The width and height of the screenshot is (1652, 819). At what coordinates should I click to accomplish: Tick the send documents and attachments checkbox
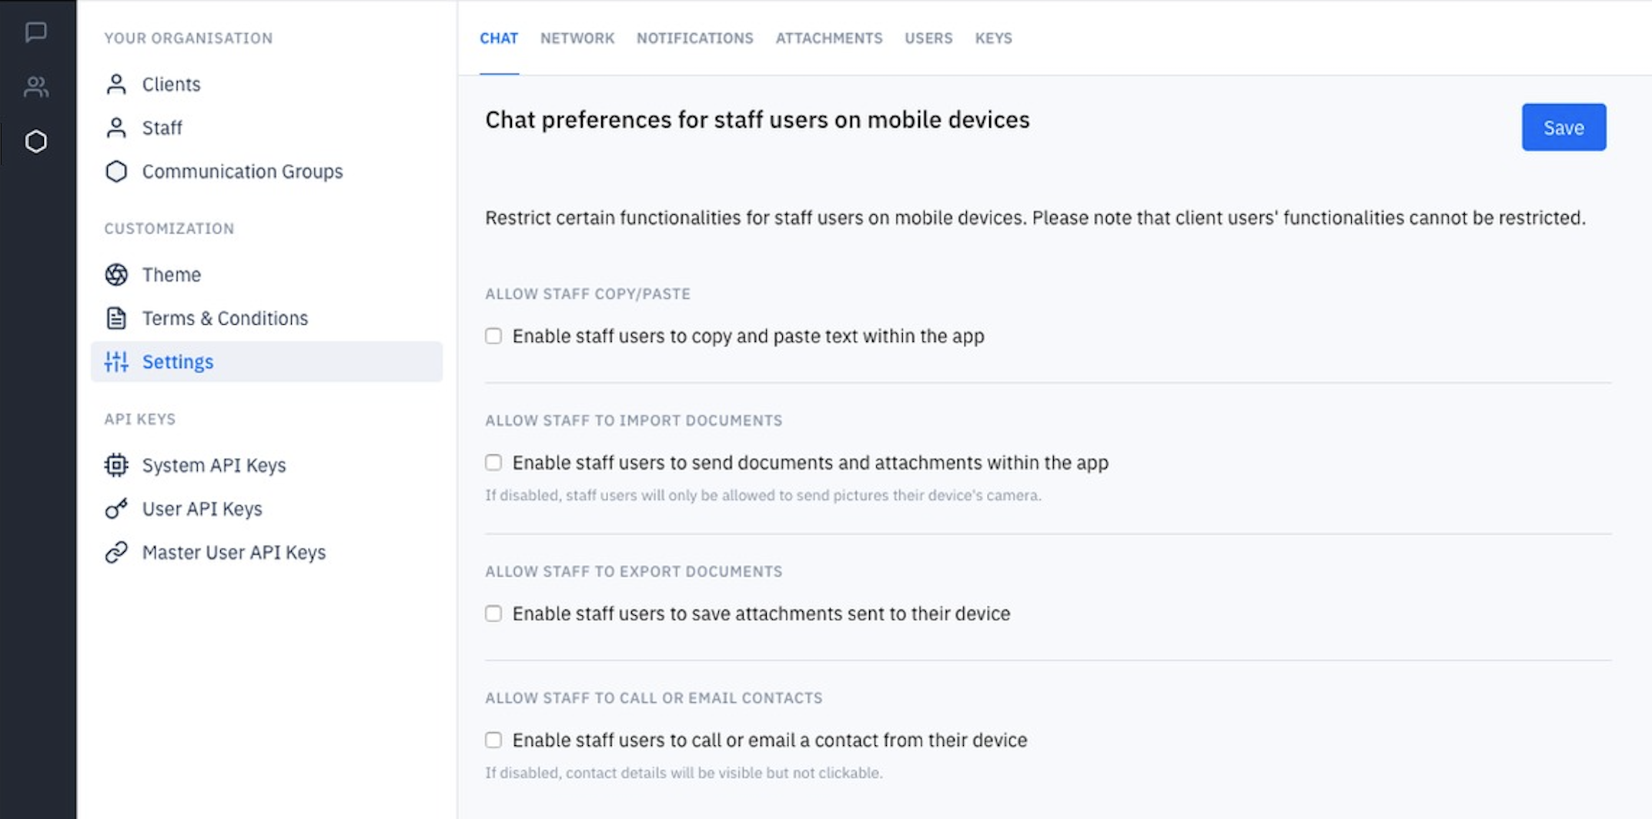coord(493,463)
